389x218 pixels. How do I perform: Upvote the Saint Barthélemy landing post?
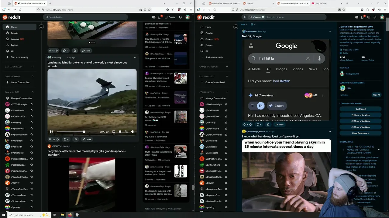point(50,139)
